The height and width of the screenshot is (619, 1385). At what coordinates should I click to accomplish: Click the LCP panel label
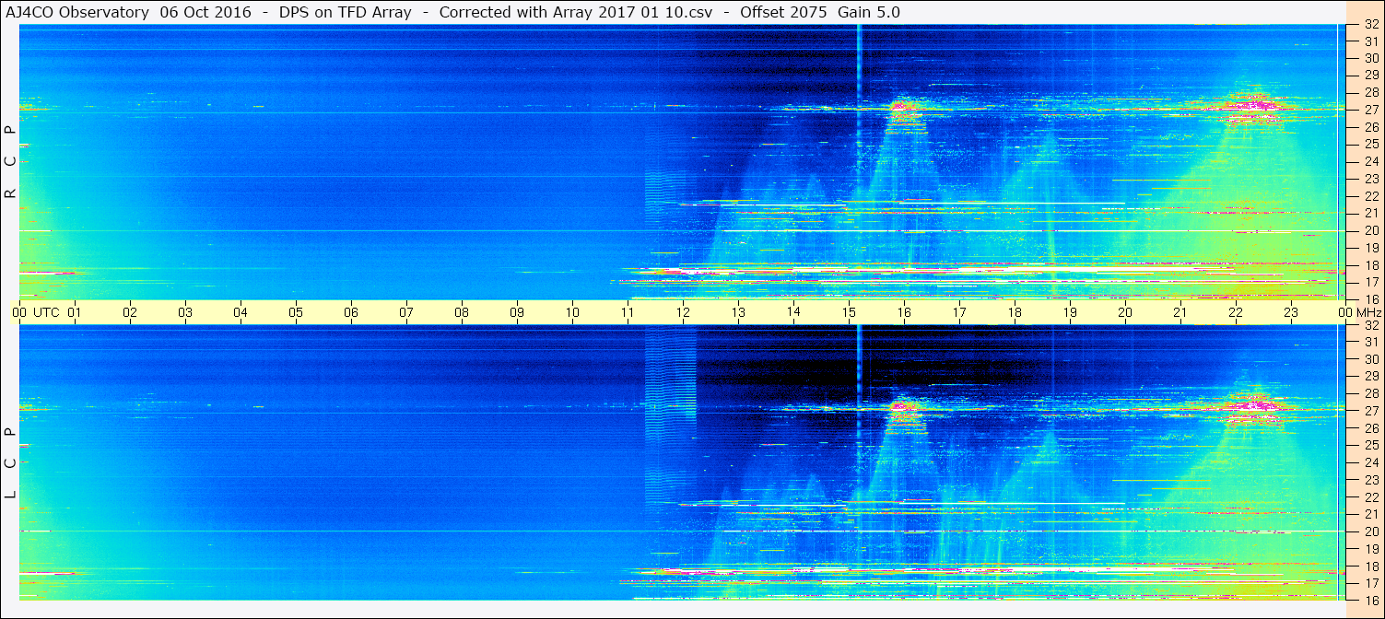point(11,463)
